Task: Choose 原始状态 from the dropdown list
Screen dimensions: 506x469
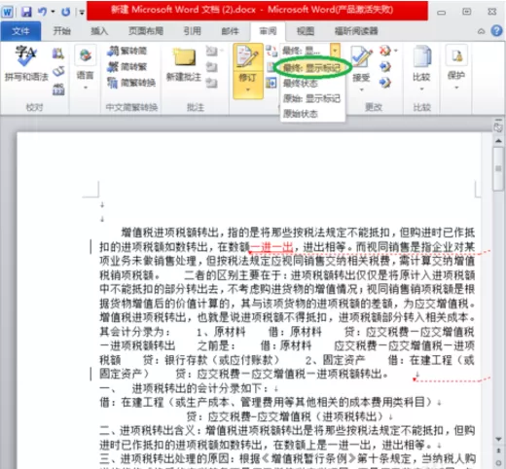Action: [x=301, y=114]
